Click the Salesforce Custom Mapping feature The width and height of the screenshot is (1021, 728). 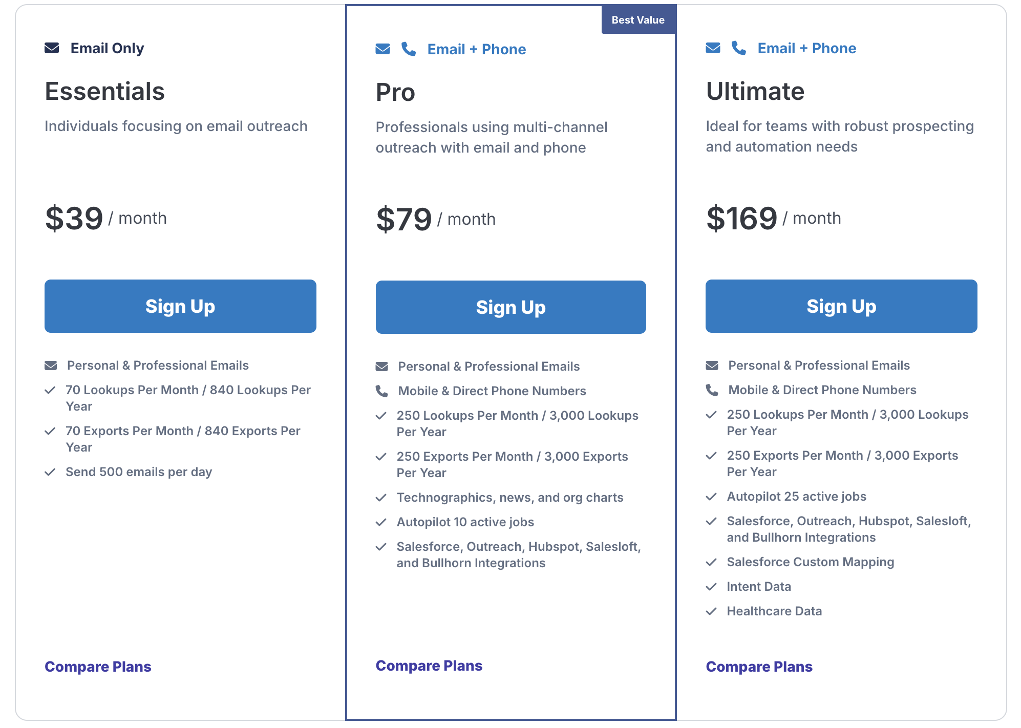810,562
